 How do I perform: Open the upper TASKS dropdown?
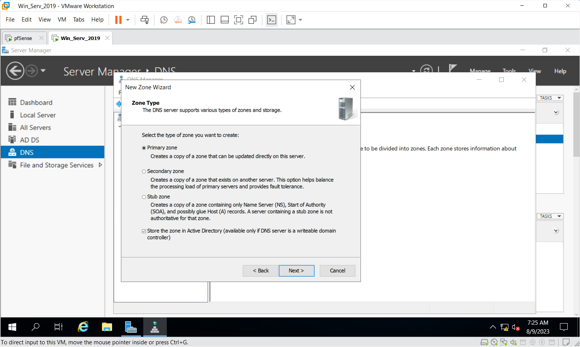click(550, 98)
